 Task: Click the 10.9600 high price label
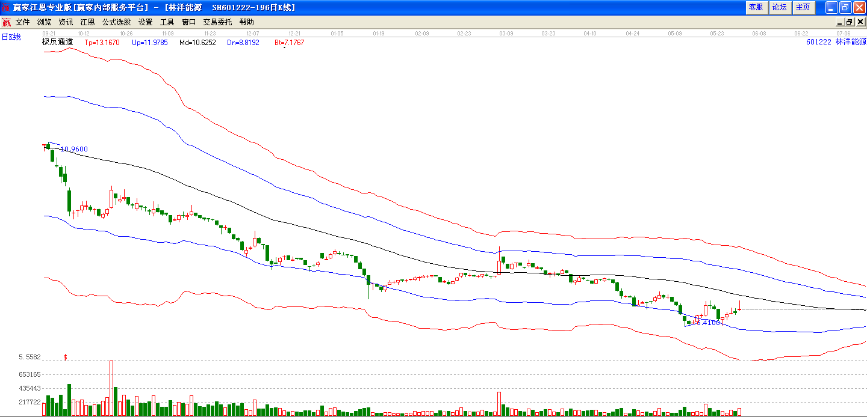pos(74,149)
